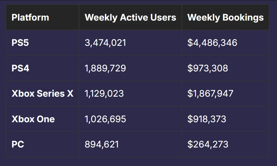The height and width of the screenshot is (166, 277).
Task: Click PS5 active users value 3,474,021
Action: tap(105, 43)
